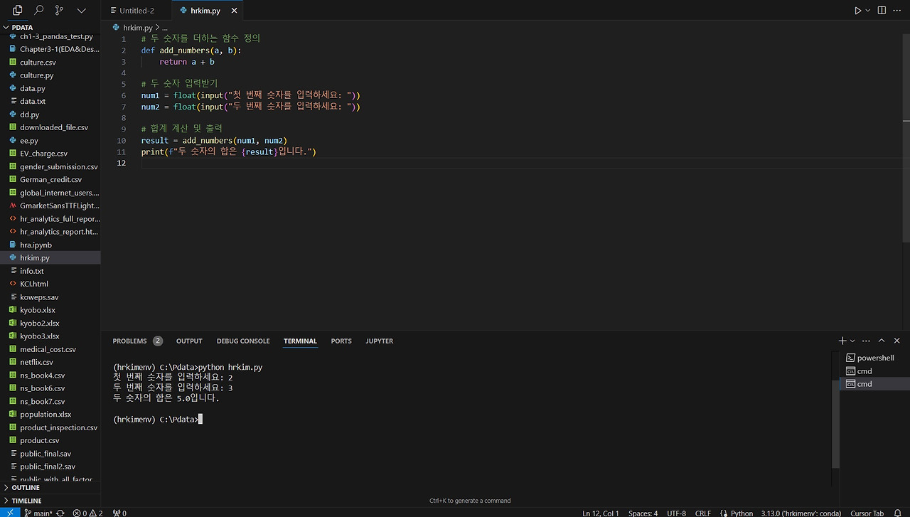Select ee.py in the file list

(x=50, y=141)
